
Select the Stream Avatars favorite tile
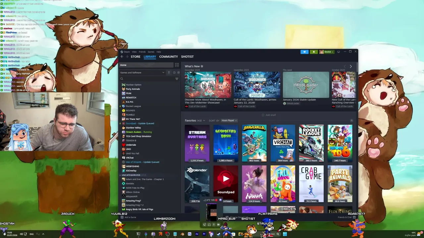point(197,143)
